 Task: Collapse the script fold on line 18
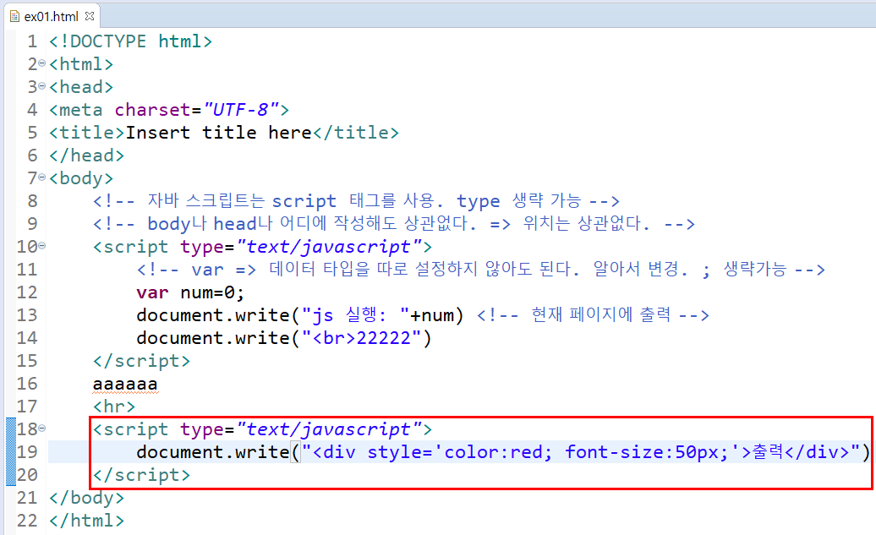click(x=42, y=429)
